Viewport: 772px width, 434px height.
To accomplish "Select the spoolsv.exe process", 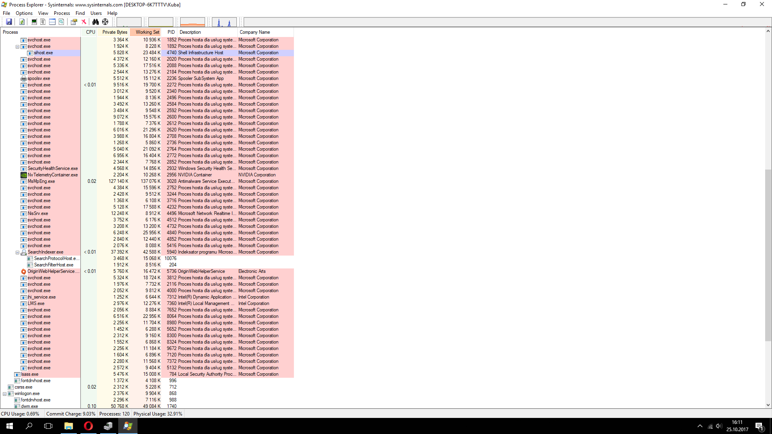I will (147, 78).
